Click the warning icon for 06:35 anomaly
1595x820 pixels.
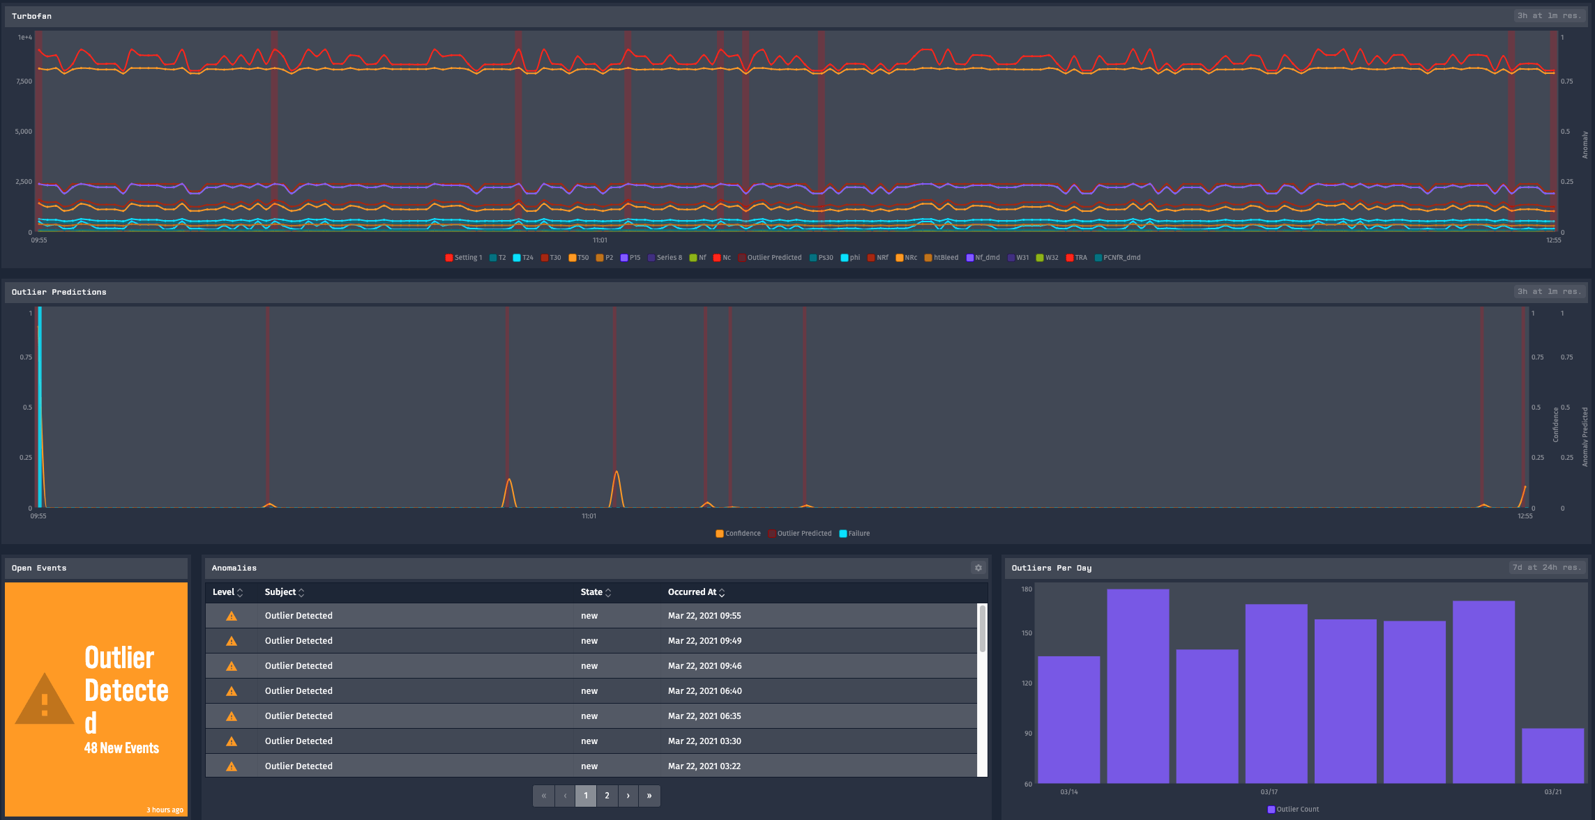(232, 716)
